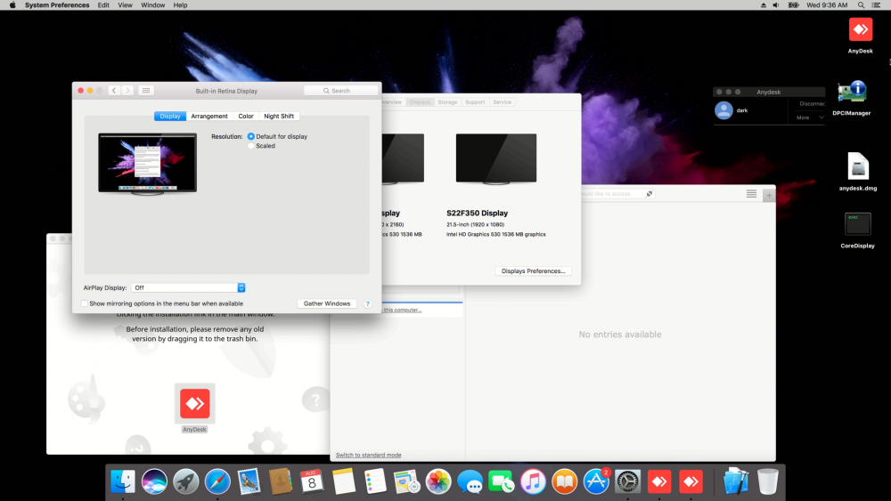Image resolution: width=891 pixels, height=501 pixels.
Task: Open Reminders list icon in dock
Action: 375,481
